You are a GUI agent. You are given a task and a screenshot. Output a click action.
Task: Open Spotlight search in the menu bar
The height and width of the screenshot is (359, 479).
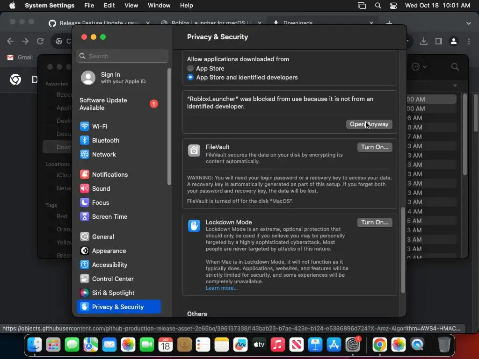pyautogui.click(x=378, y=5)
